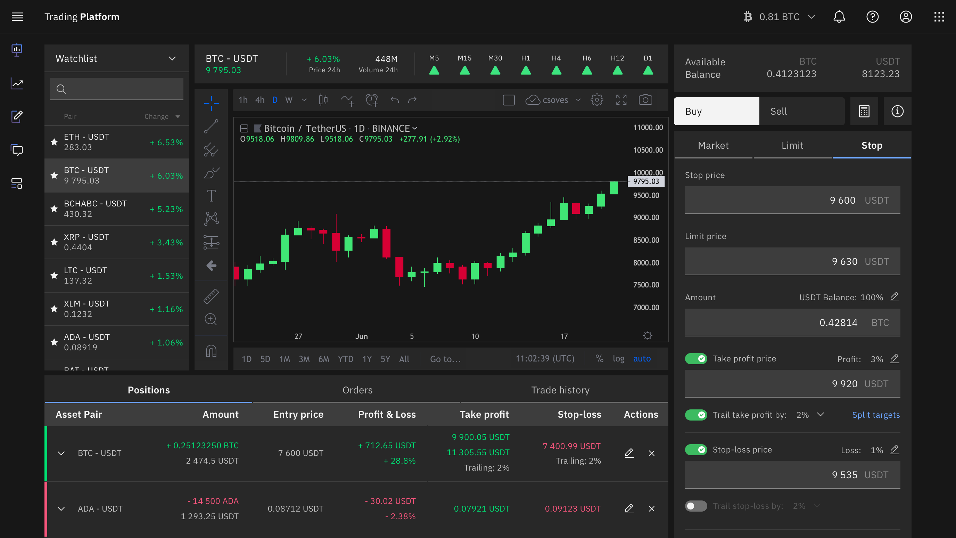The height and width of the screenshot is (538, 956).
Task: Select the text annotation tool
Action: 212,196
